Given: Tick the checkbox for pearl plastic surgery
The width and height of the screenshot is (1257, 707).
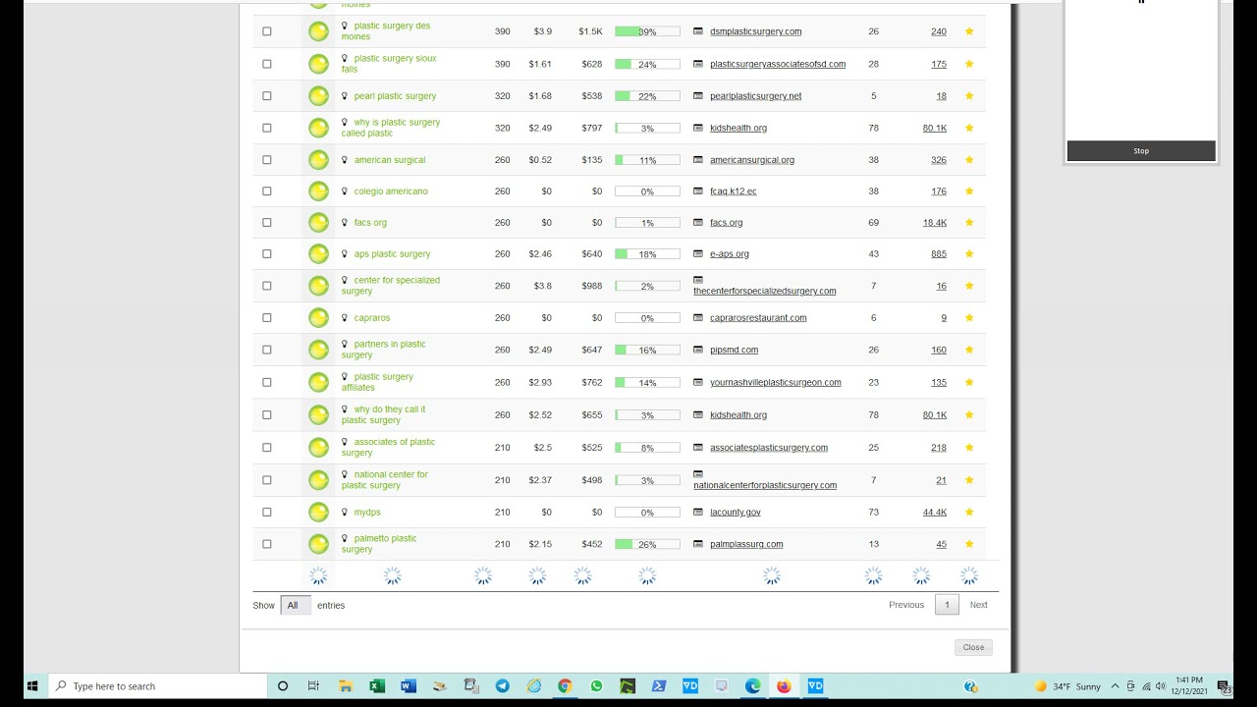Looking at the screenshot, I should coord(266,96).
